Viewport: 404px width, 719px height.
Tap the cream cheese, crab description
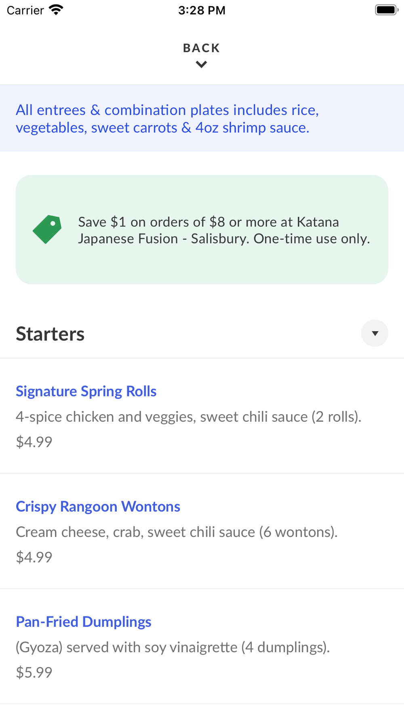177,532
